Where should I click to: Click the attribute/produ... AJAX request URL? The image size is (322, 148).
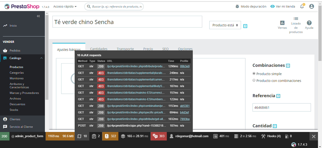[136, 66]
